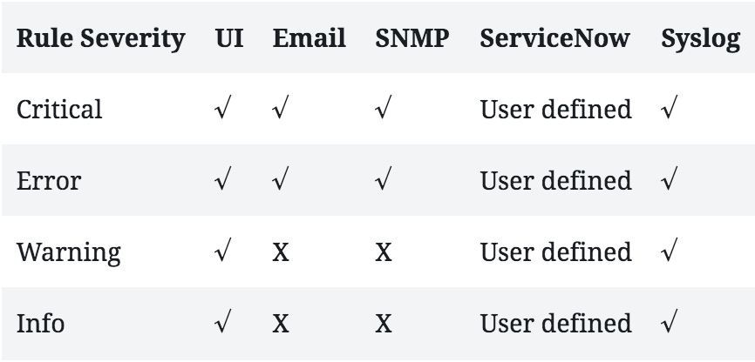755x362 pixels.
Task: Click the Info severity row label
Action: [40, 324]
